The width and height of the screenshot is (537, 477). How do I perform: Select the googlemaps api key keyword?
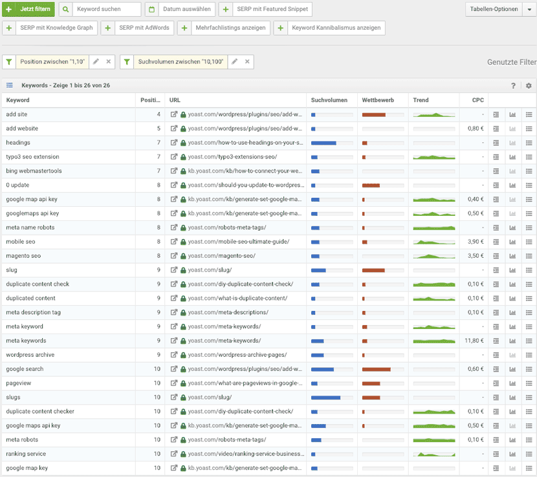[32, 213]
